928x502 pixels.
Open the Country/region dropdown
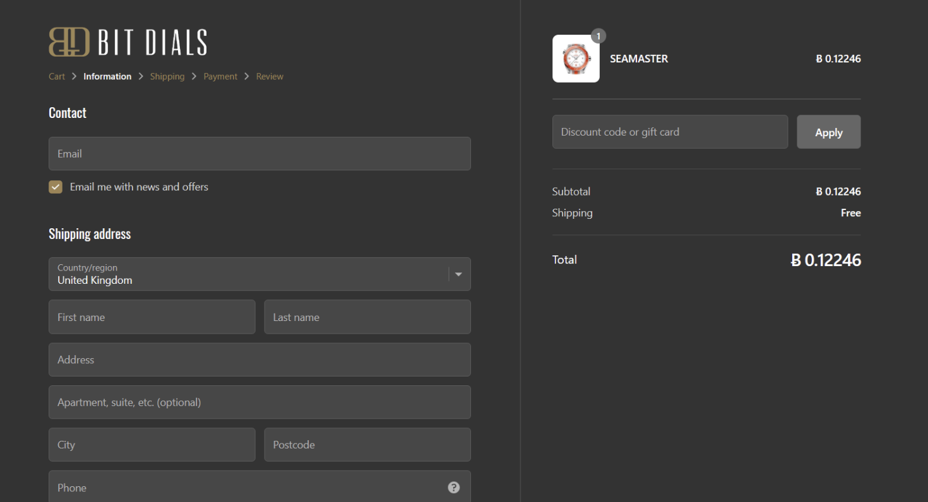[253, 274]
